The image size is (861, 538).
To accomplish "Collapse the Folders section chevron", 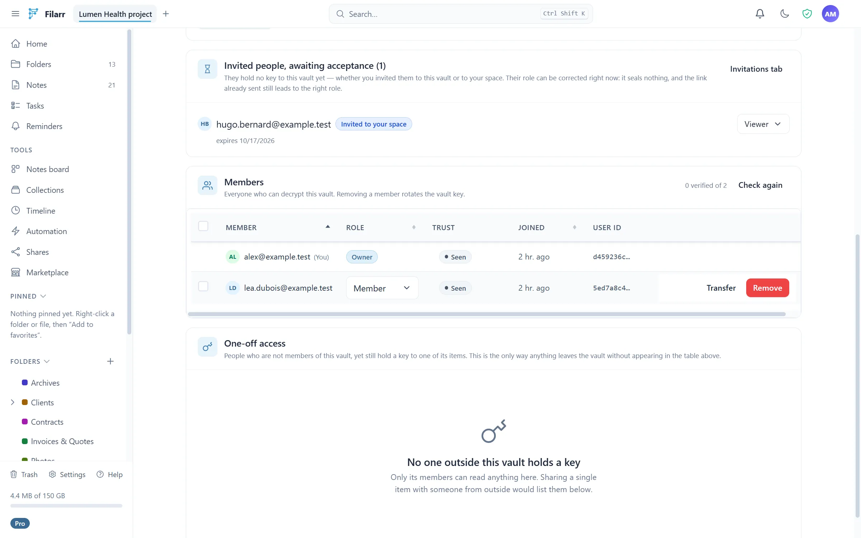I will click(x=47, y=361).
